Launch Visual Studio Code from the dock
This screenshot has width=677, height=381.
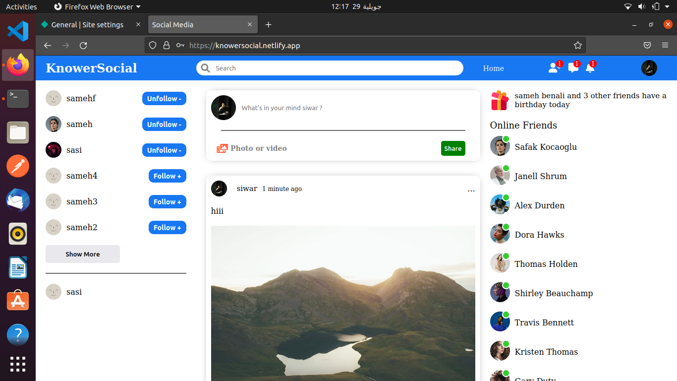[x=18, y=31]
